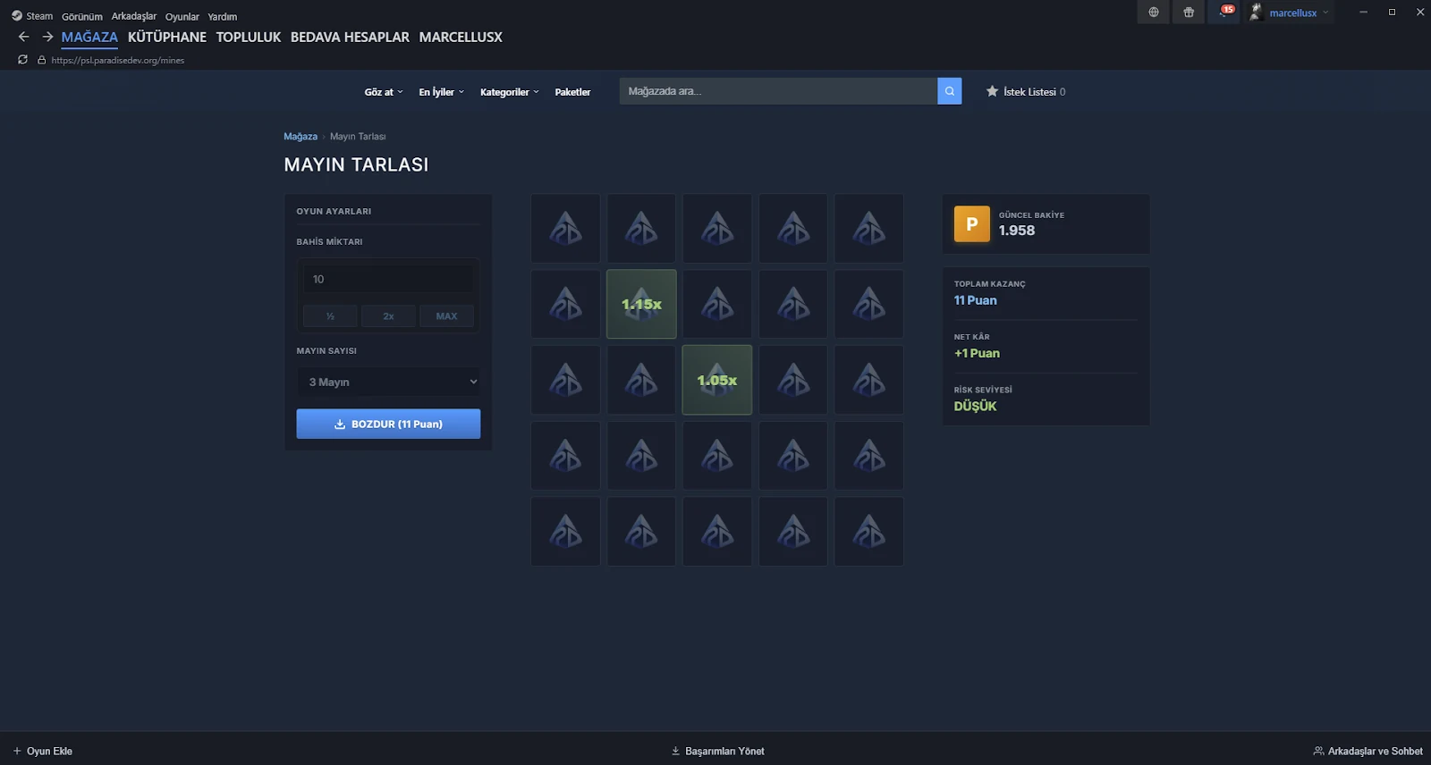1431x765 pixels.
Task: Click the 11 Puan total winnings value
Action: (x=975, y=300)
